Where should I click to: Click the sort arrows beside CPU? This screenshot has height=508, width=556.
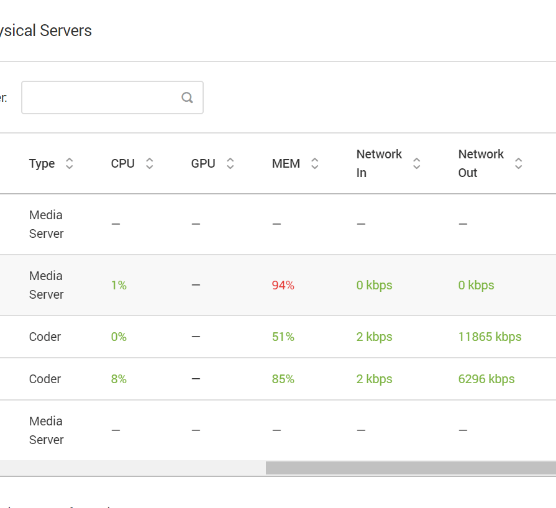pyautogui.click(x=149, y=163)
